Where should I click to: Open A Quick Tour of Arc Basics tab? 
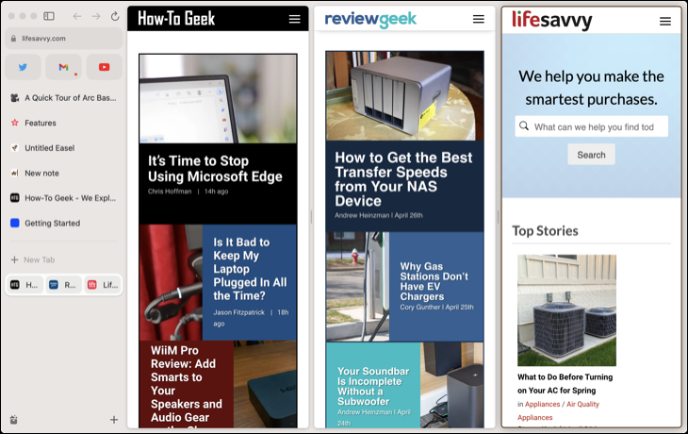tap(64, 98)
